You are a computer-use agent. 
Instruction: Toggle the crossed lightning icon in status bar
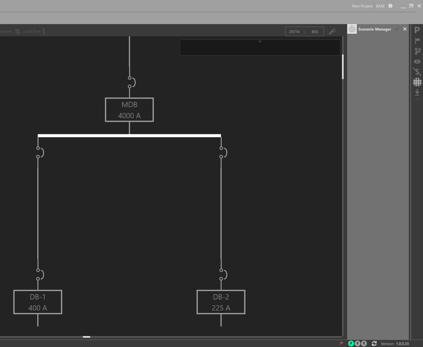(364, 343)
